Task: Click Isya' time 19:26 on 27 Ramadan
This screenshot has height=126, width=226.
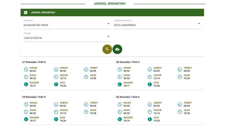Action: point(63,86)
